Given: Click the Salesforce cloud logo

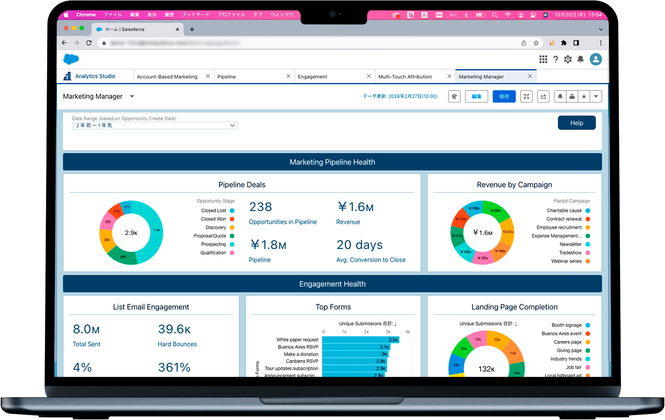Looking at the screenshot, I should point(71,59).
